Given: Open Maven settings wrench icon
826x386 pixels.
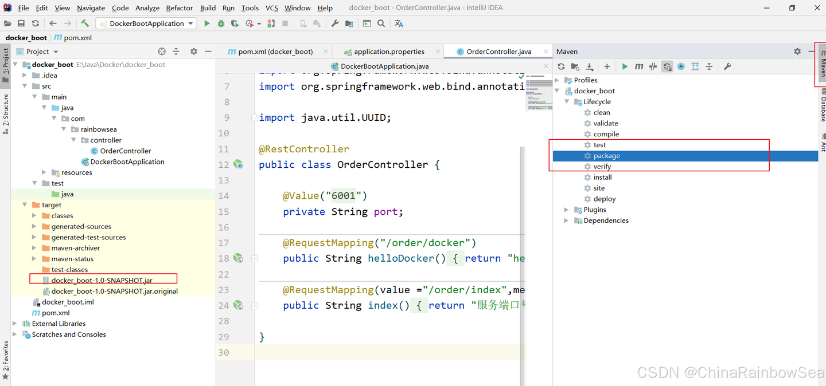Looking at the screenshot, I should click(727, 67).
